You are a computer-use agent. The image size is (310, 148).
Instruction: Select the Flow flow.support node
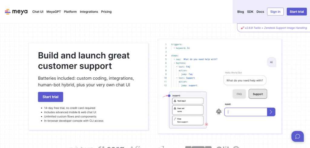point(188,121)
